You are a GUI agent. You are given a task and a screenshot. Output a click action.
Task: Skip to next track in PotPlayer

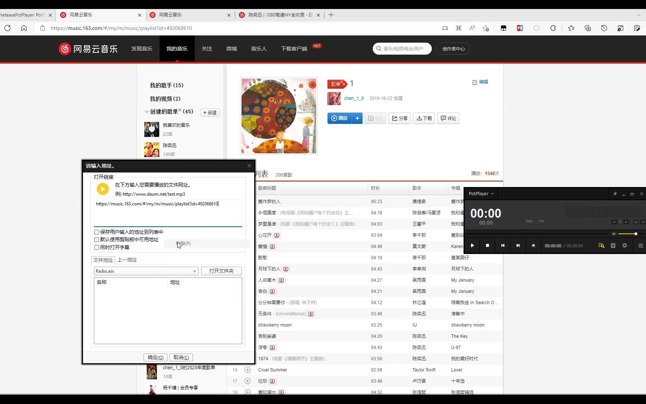coord(518,245)
